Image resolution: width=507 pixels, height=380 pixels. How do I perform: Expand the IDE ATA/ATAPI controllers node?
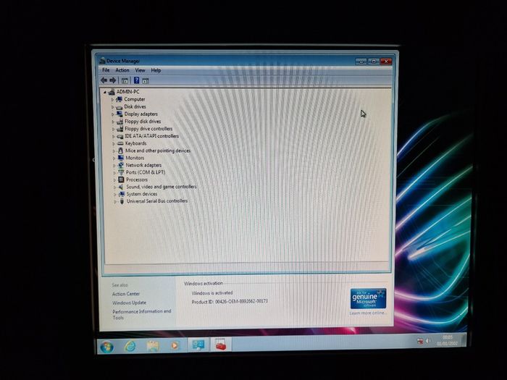pyautogui.click(x=114, y=137)
